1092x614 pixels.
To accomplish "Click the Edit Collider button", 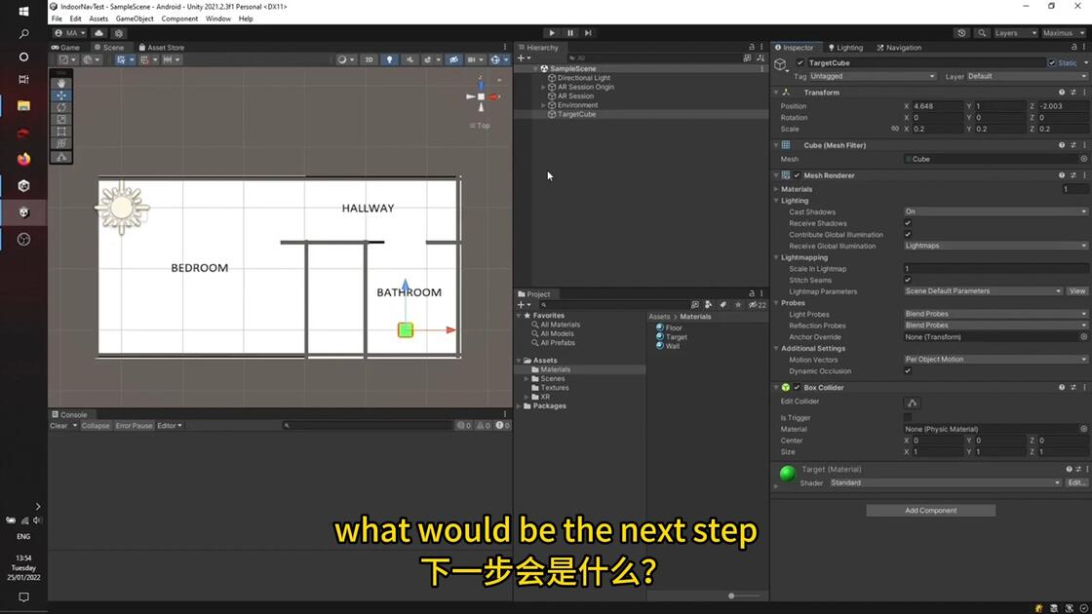I will coord(912,403).
